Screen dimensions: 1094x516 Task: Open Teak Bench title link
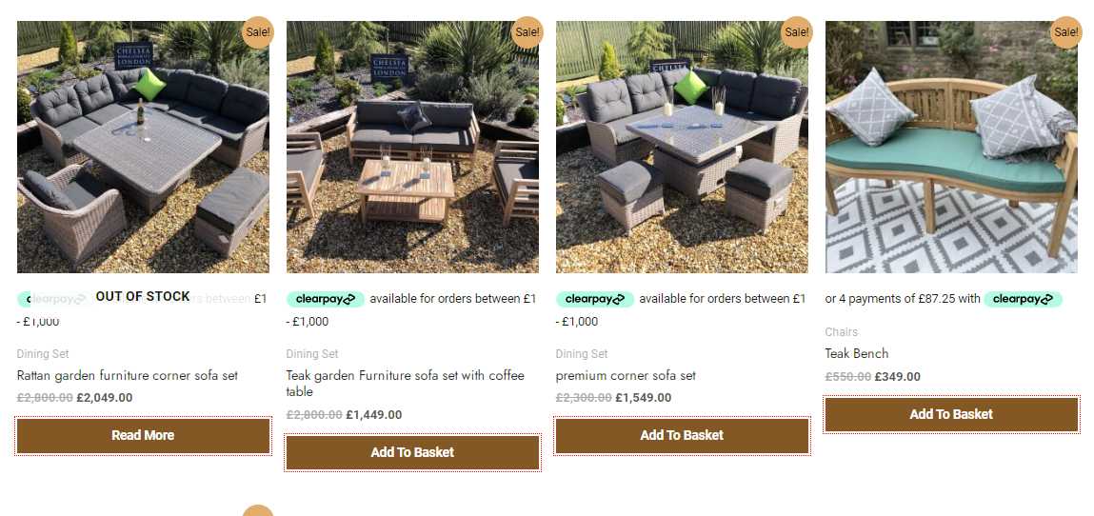(857, 353)
